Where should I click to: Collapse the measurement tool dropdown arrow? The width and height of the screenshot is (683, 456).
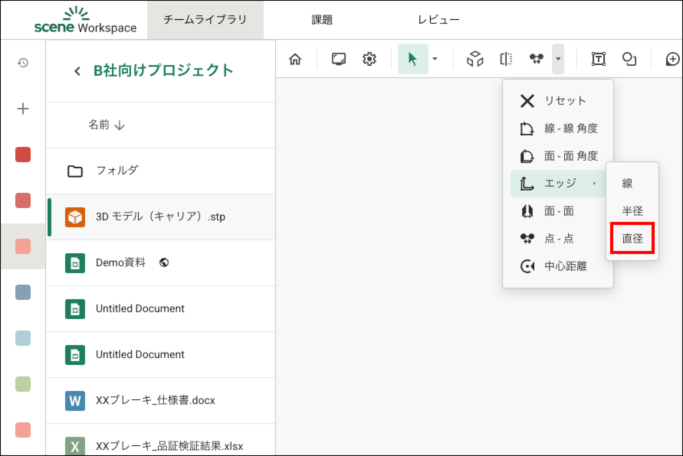click(x=558, y=59)
